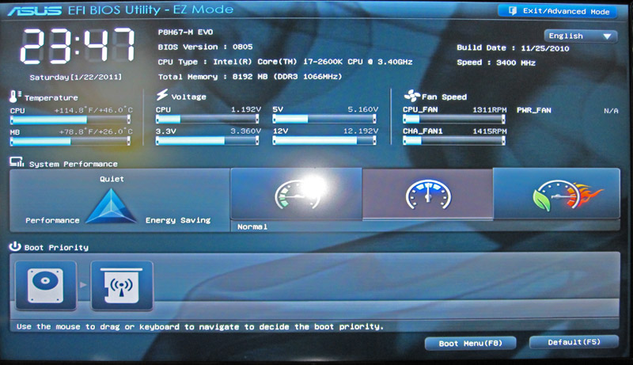This screenshot has width=633, height=365.
Task: Click the +114.8°F/+46.0°C CPU reading
Action: point(93,110)
